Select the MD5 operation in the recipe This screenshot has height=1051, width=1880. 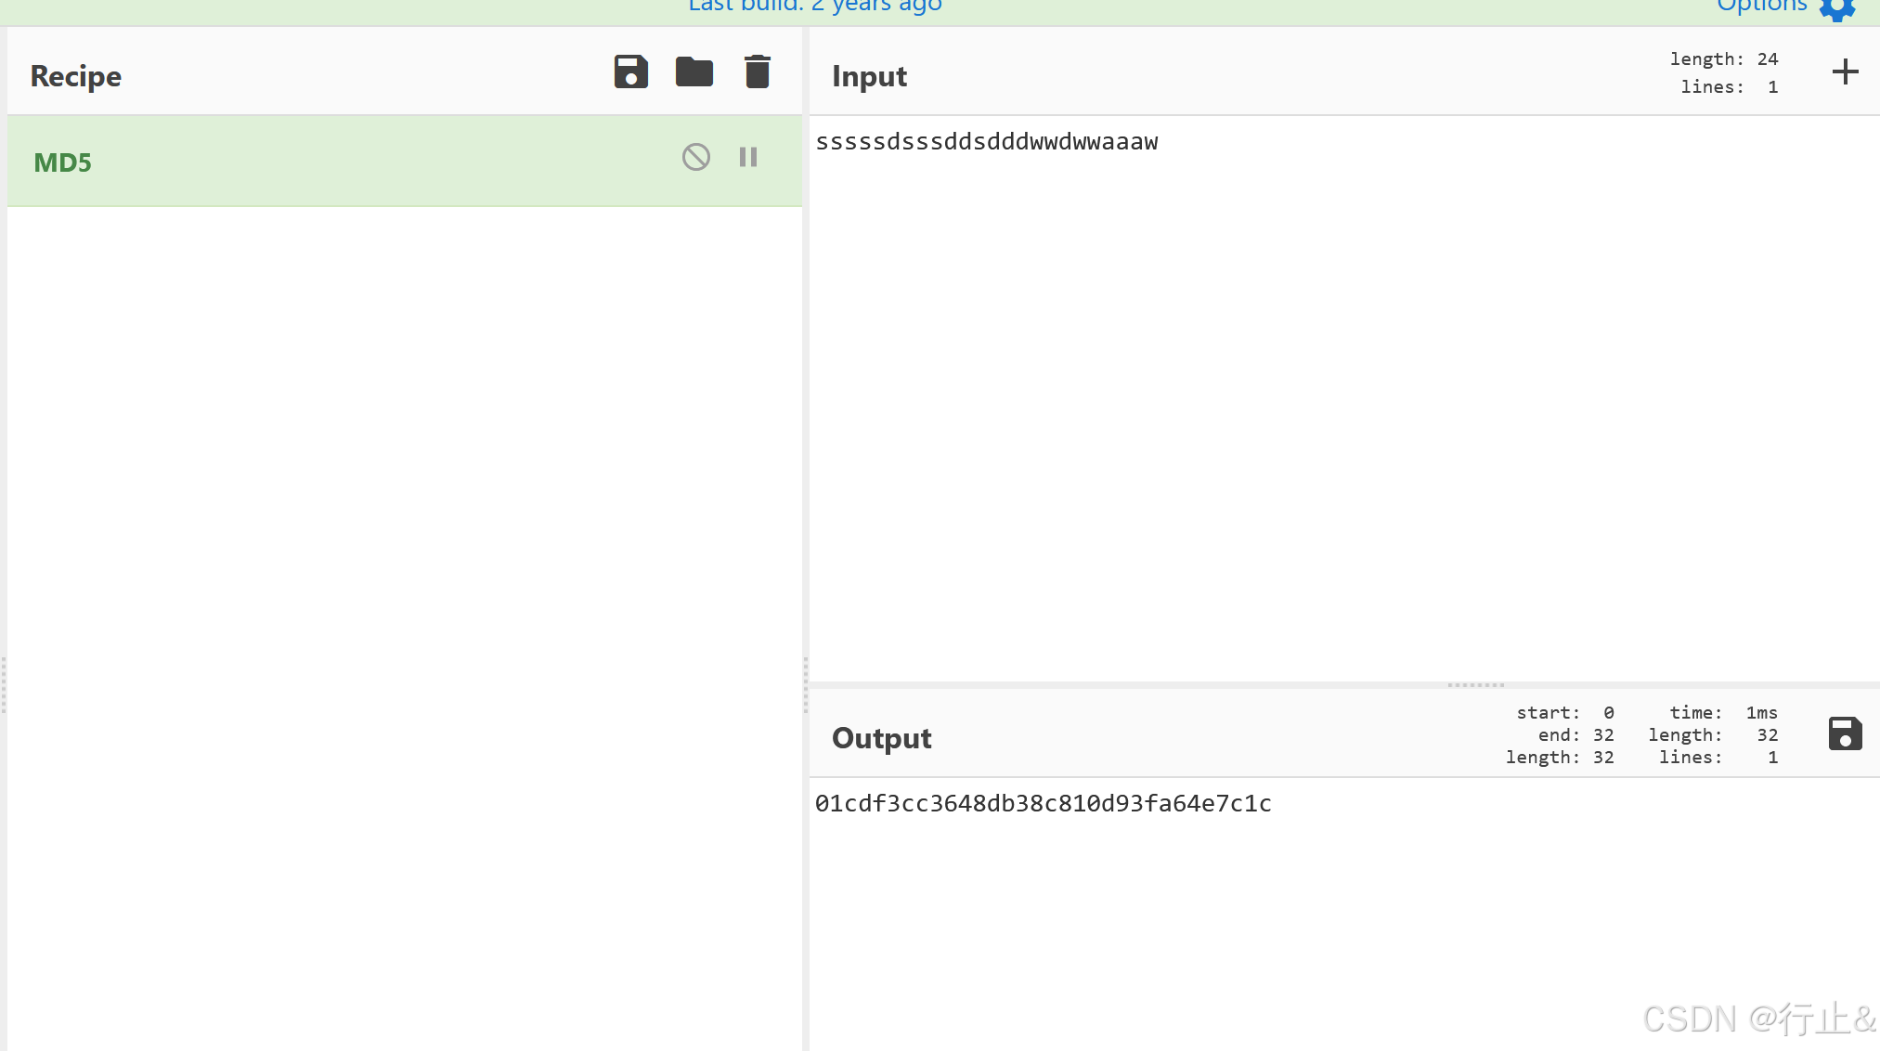(63, 162)
